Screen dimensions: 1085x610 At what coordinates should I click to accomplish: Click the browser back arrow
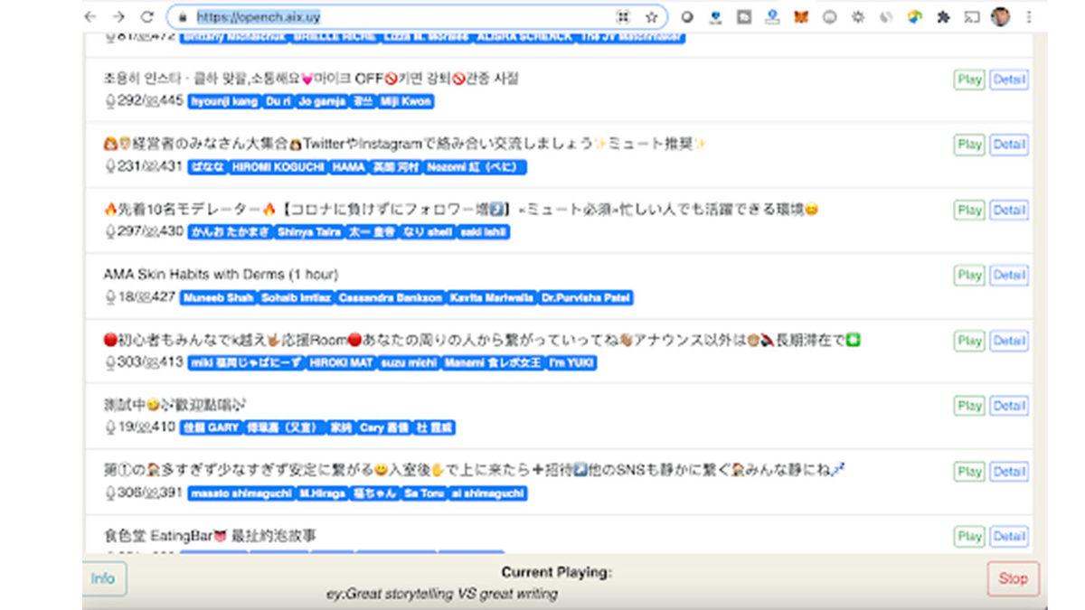[90, 17]
